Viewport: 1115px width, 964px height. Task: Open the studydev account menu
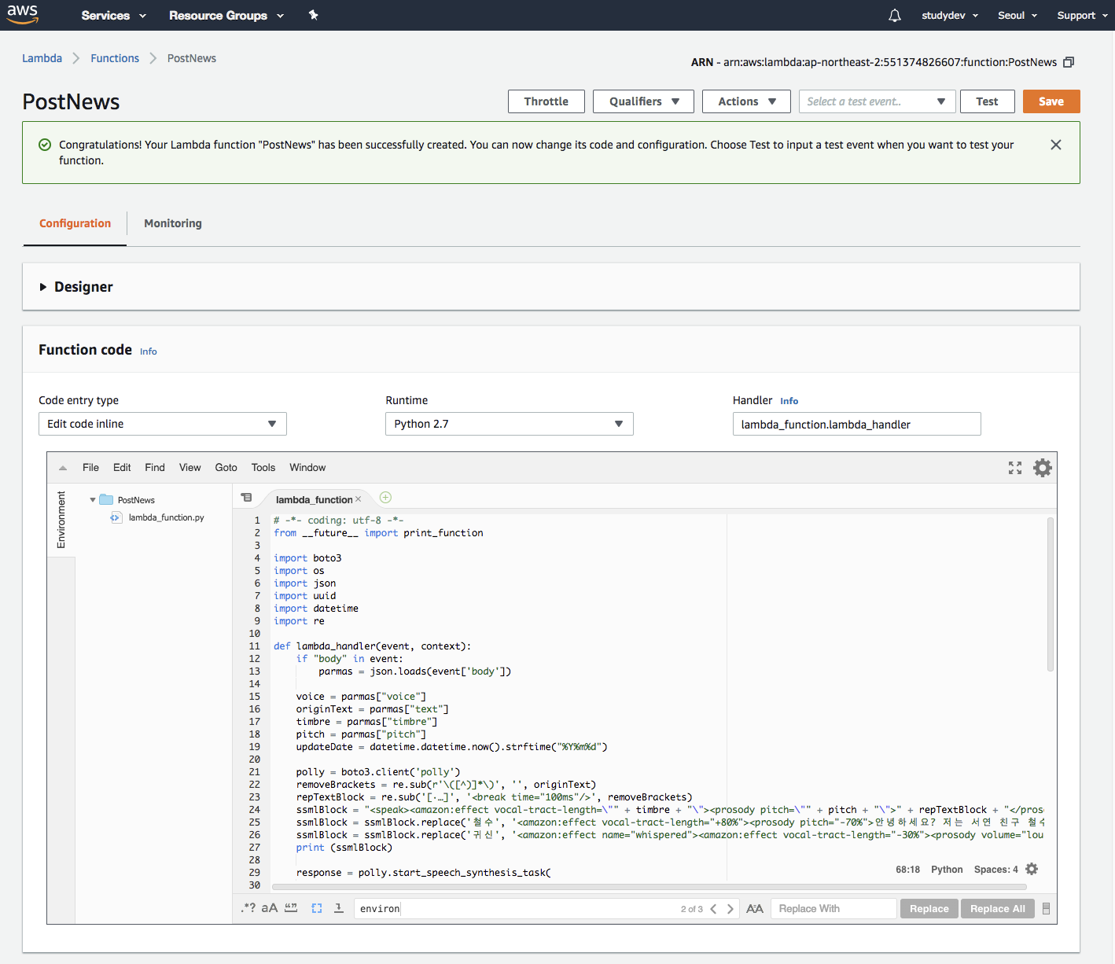point(950,15)
